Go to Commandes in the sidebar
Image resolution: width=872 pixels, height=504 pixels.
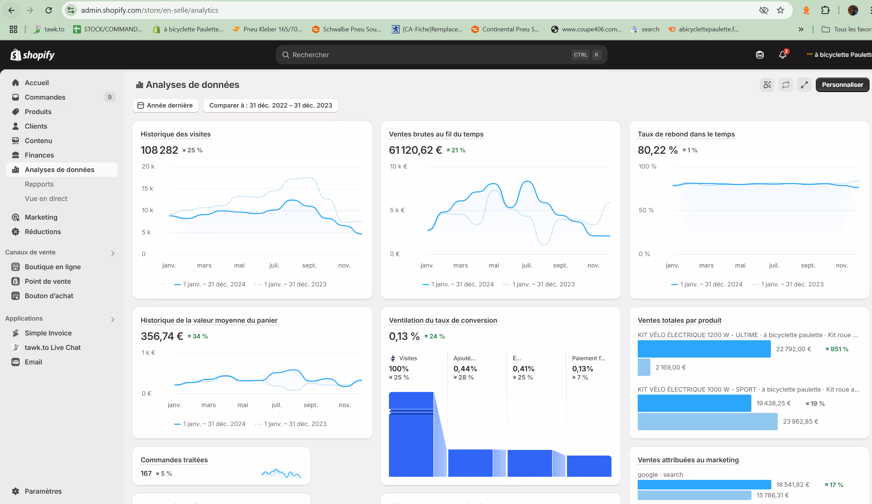[45, 97]
